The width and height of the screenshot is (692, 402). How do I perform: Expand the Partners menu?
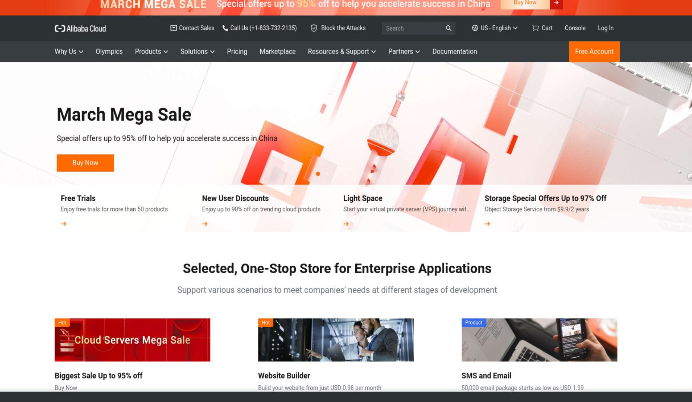pos(404,51)
